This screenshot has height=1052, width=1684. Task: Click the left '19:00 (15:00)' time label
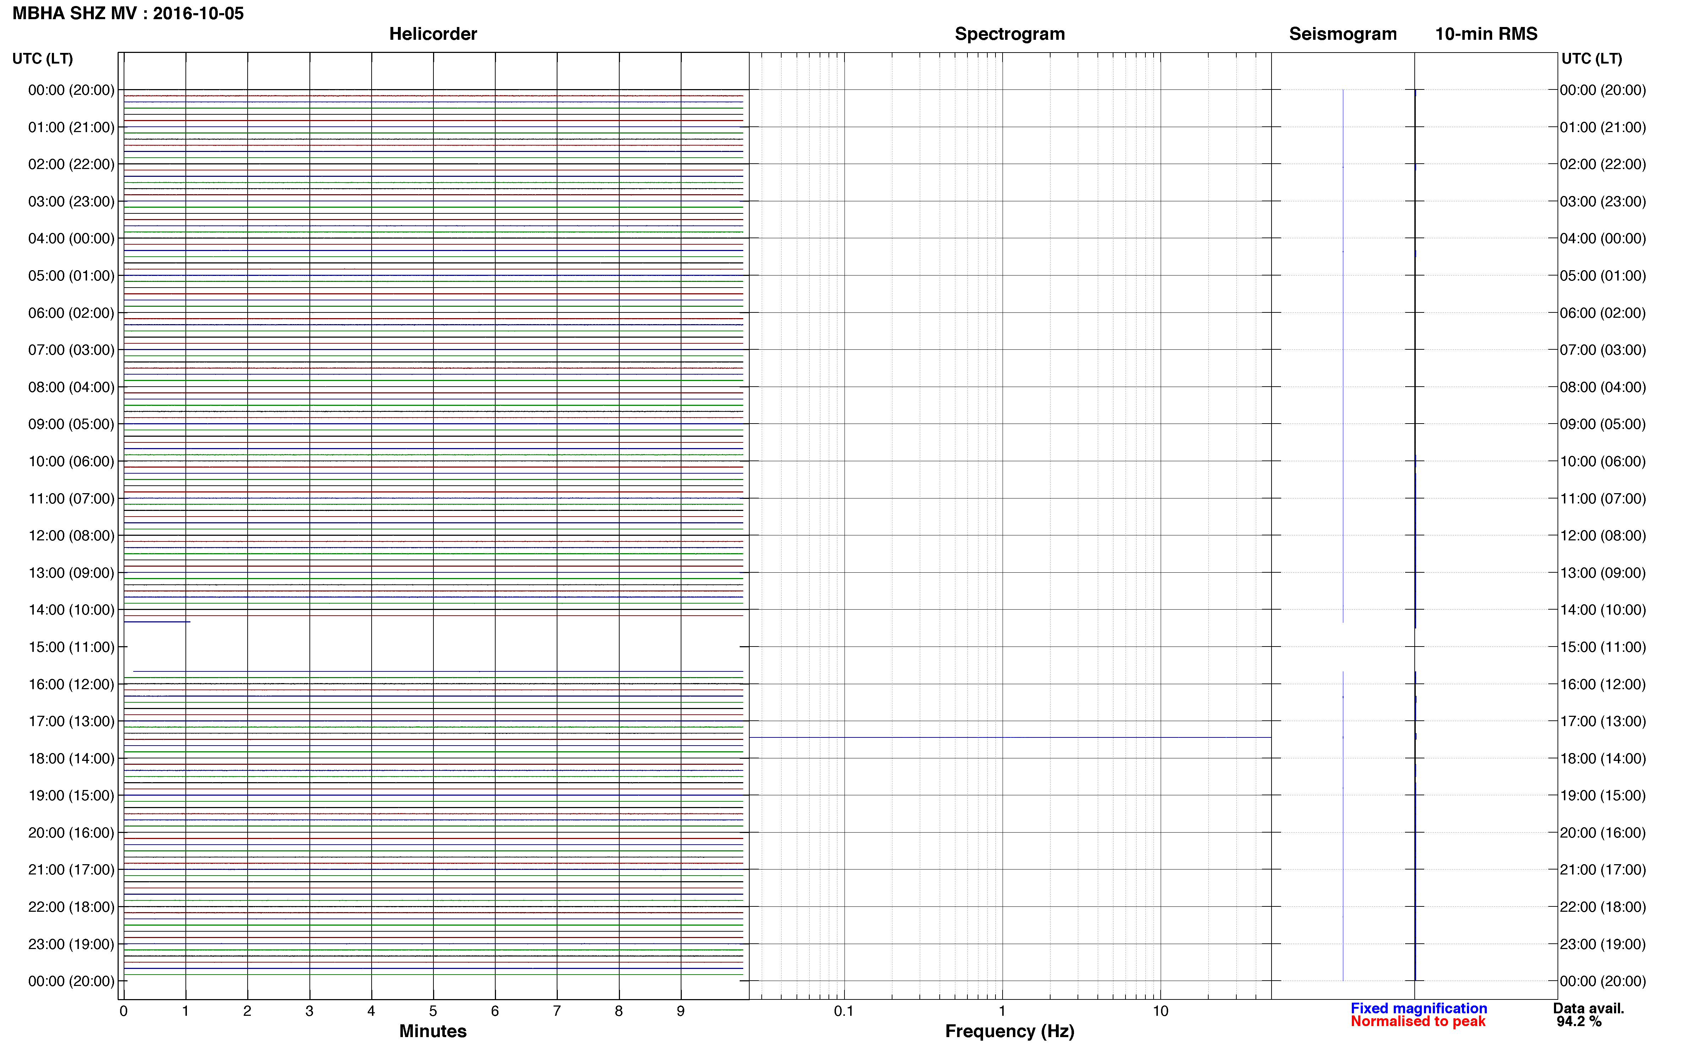(x=71, y=795)
